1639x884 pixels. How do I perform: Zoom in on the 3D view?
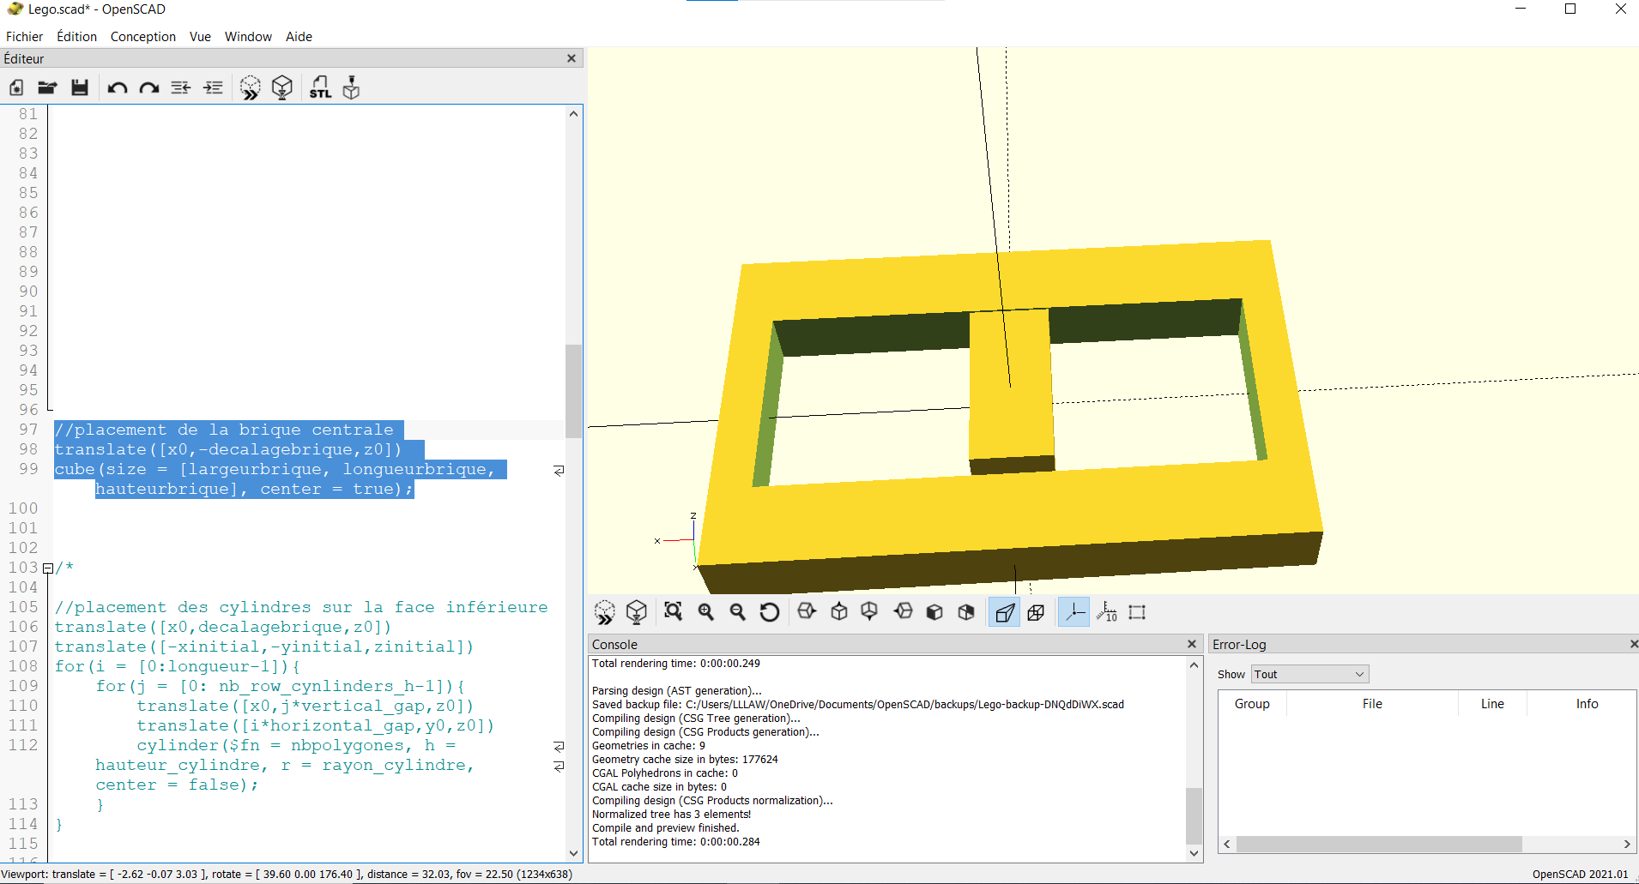click(706, 612)
